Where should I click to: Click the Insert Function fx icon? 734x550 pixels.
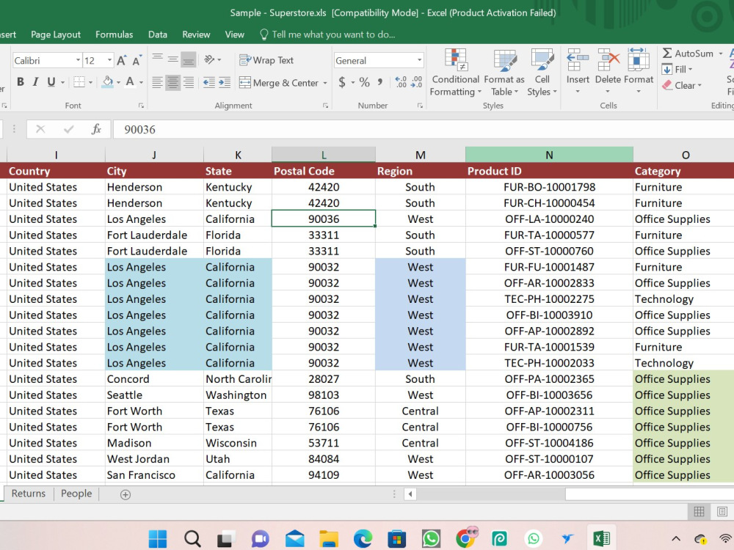(96, 129)
